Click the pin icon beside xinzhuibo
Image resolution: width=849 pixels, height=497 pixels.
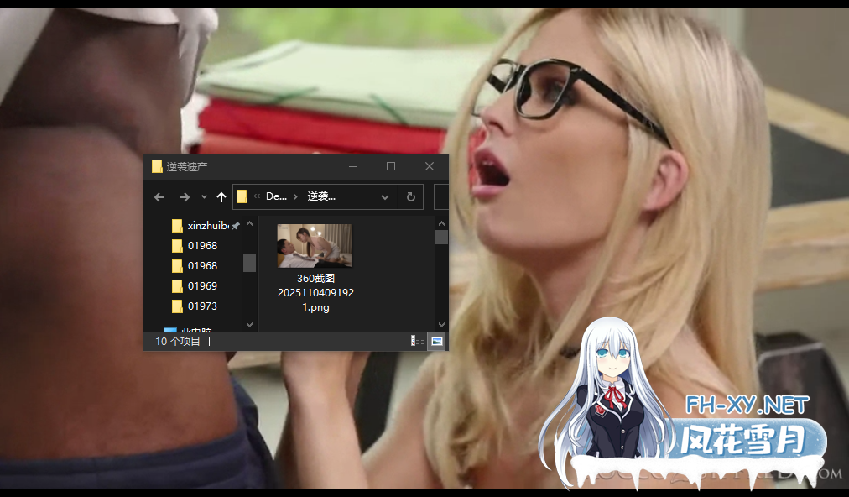coord(236,226)
